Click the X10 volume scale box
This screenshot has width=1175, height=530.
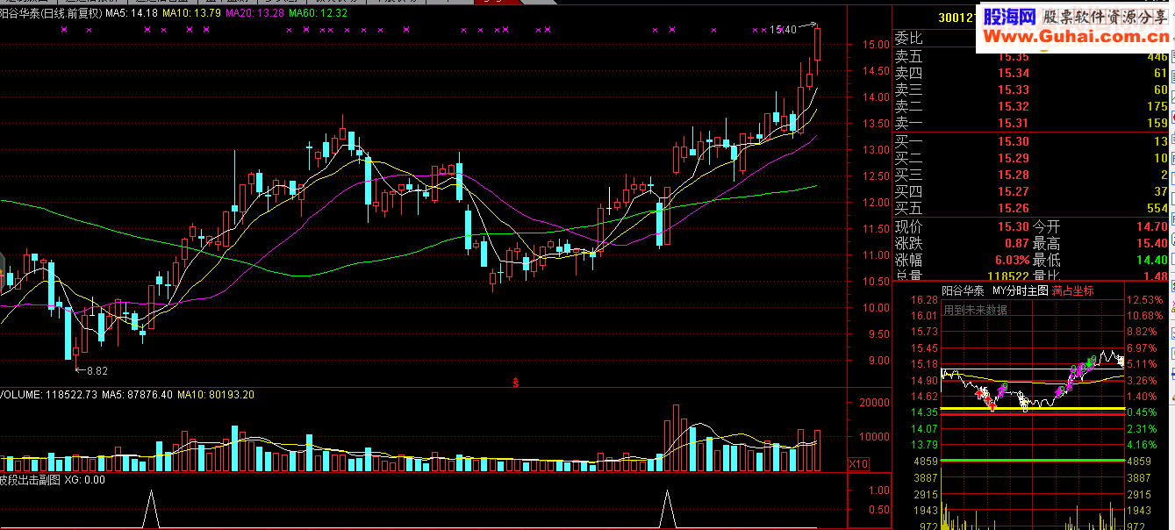tap(859, 463)
